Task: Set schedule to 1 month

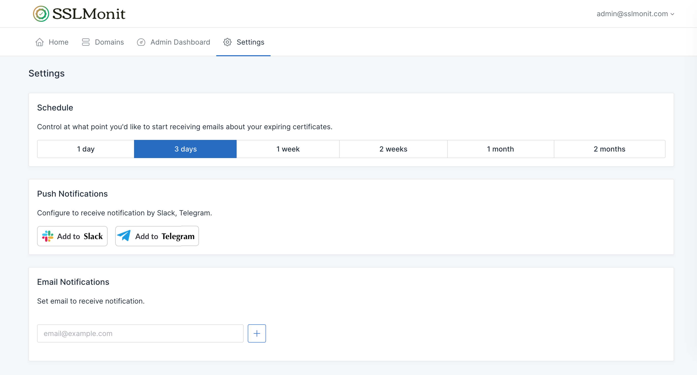Action: click(x=500, y=149)
